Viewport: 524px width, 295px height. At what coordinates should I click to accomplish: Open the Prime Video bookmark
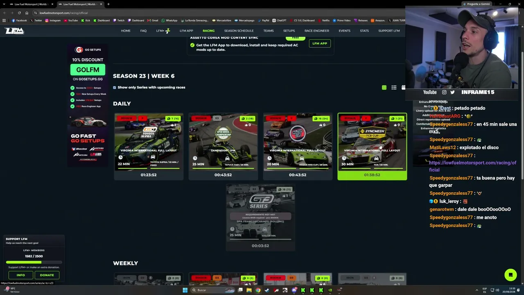pos(342,20)
